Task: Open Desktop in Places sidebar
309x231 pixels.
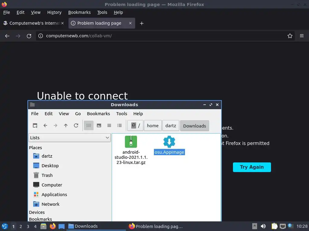Action: point(50,166)
